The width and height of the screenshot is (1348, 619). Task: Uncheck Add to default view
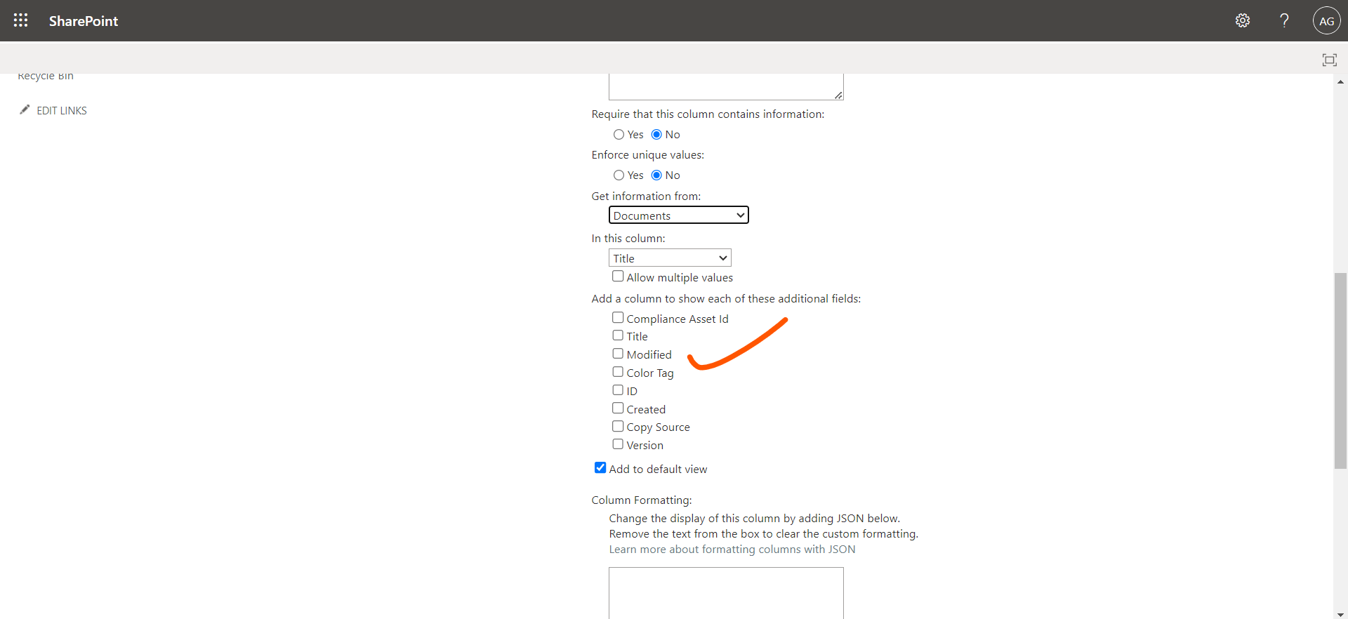tap(600, 468)
